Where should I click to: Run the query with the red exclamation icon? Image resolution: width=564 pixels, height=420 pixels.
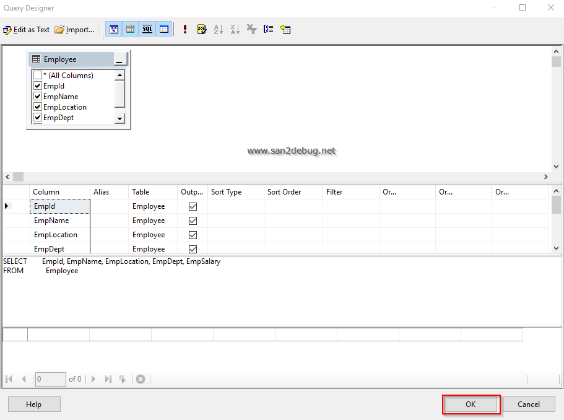pyautogui.click(x=185, y=29)
